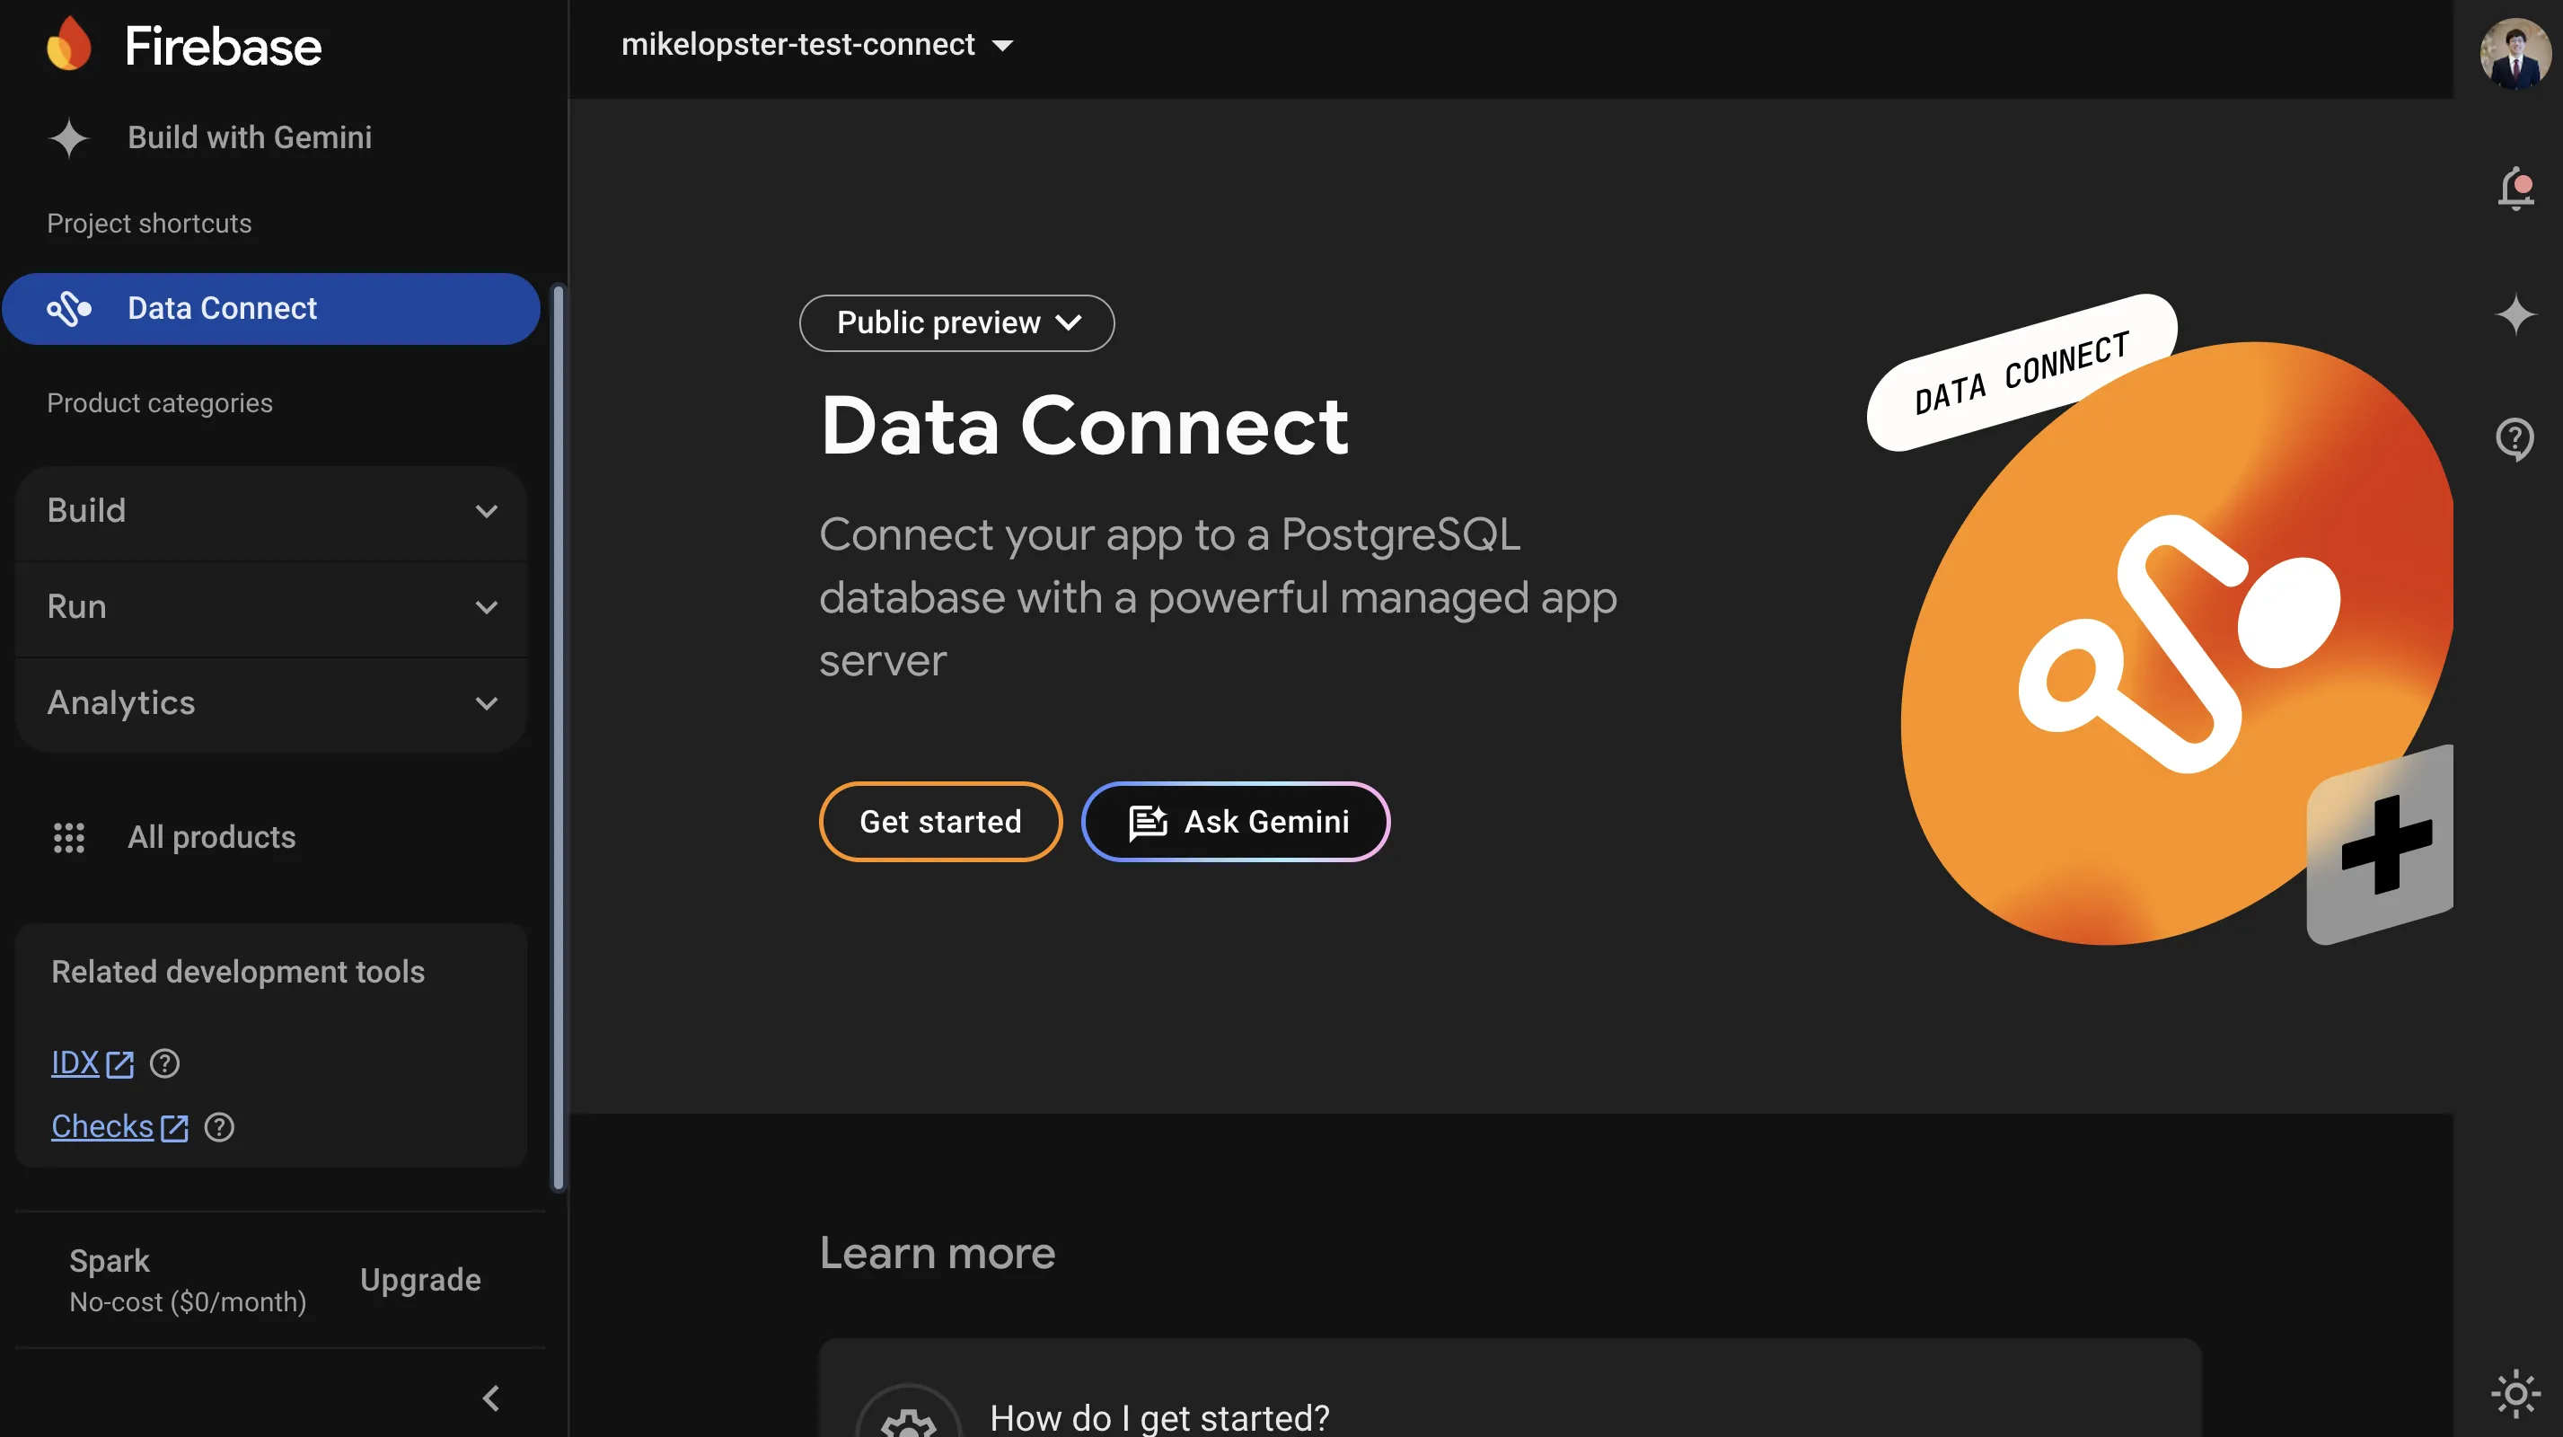Click the user profile avatar icon
Viewport: 2563px width, 1437px height.
[x=2517, y=48]
